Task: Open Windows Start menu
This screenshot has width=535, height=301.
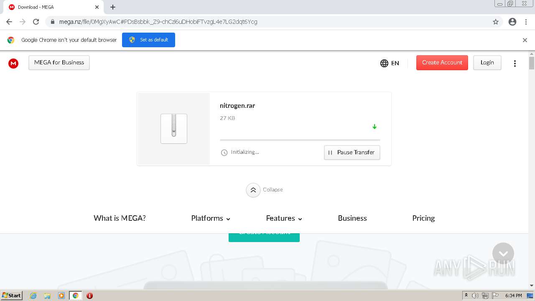Action: coord(12,296)
